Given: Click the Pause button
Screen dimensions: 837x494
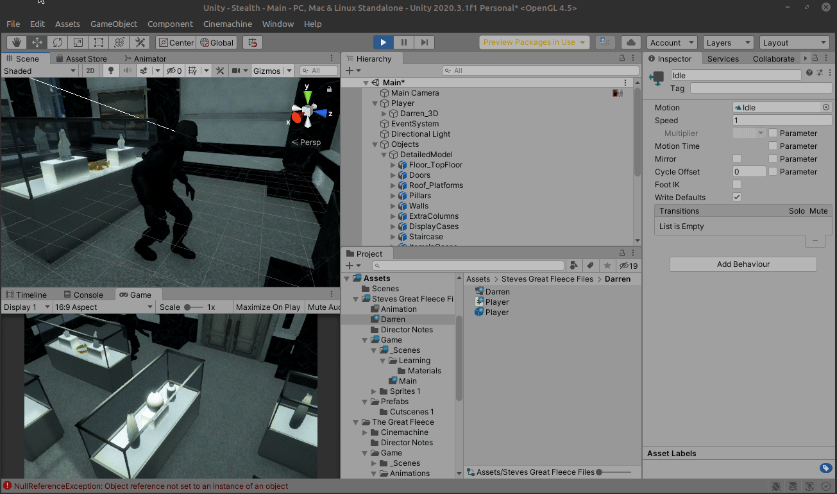Looking at the screenshot, I should pyautogui.click(x=403, y=42).
